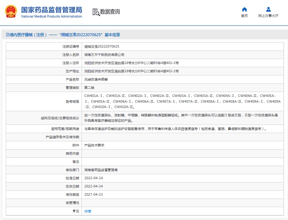The image size is (288, 220).
Task: Click 数据查询 label
Action: 110,11
